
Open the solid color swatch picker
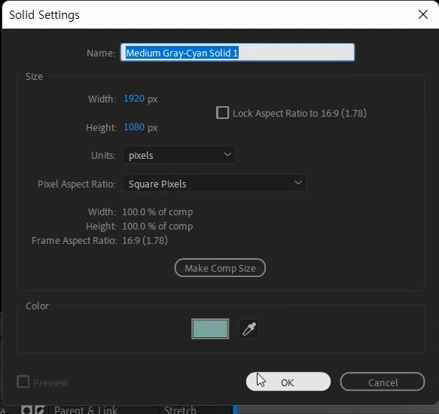[x=210, y=329]
